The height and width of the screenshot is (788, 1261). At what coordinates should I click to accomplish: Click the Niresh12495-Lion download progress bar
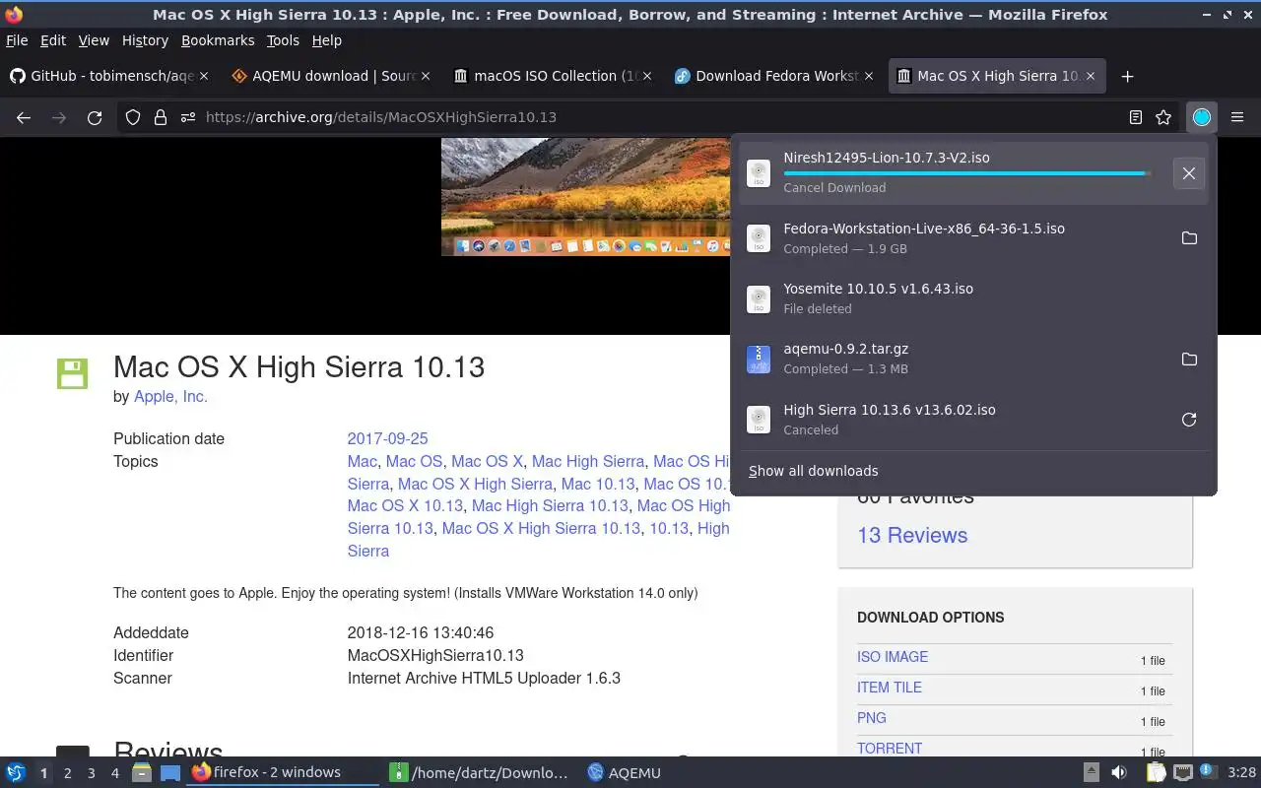coord(965,173)
